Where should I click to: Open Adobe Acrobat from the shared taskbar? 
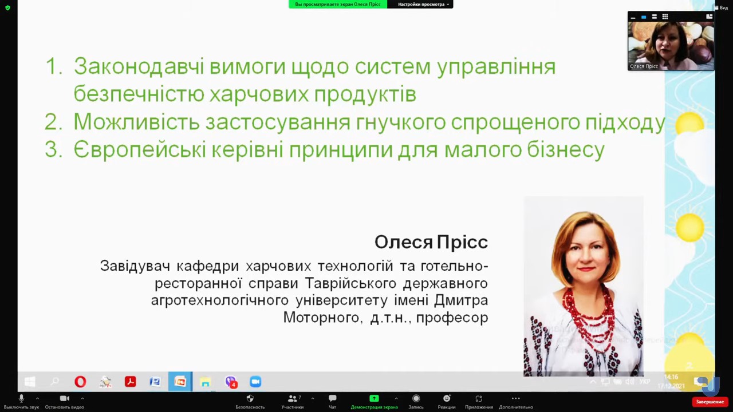(x=131, y=382)
